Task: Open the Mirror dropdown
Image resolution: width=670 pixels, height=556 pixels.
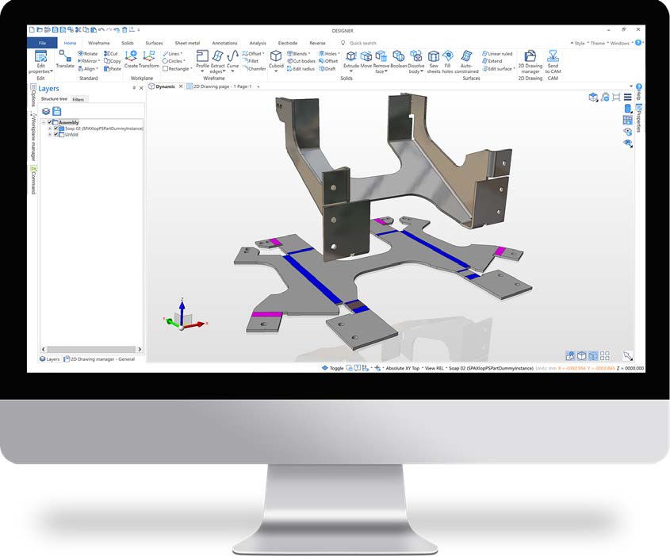Action: (x=90, y=61)
